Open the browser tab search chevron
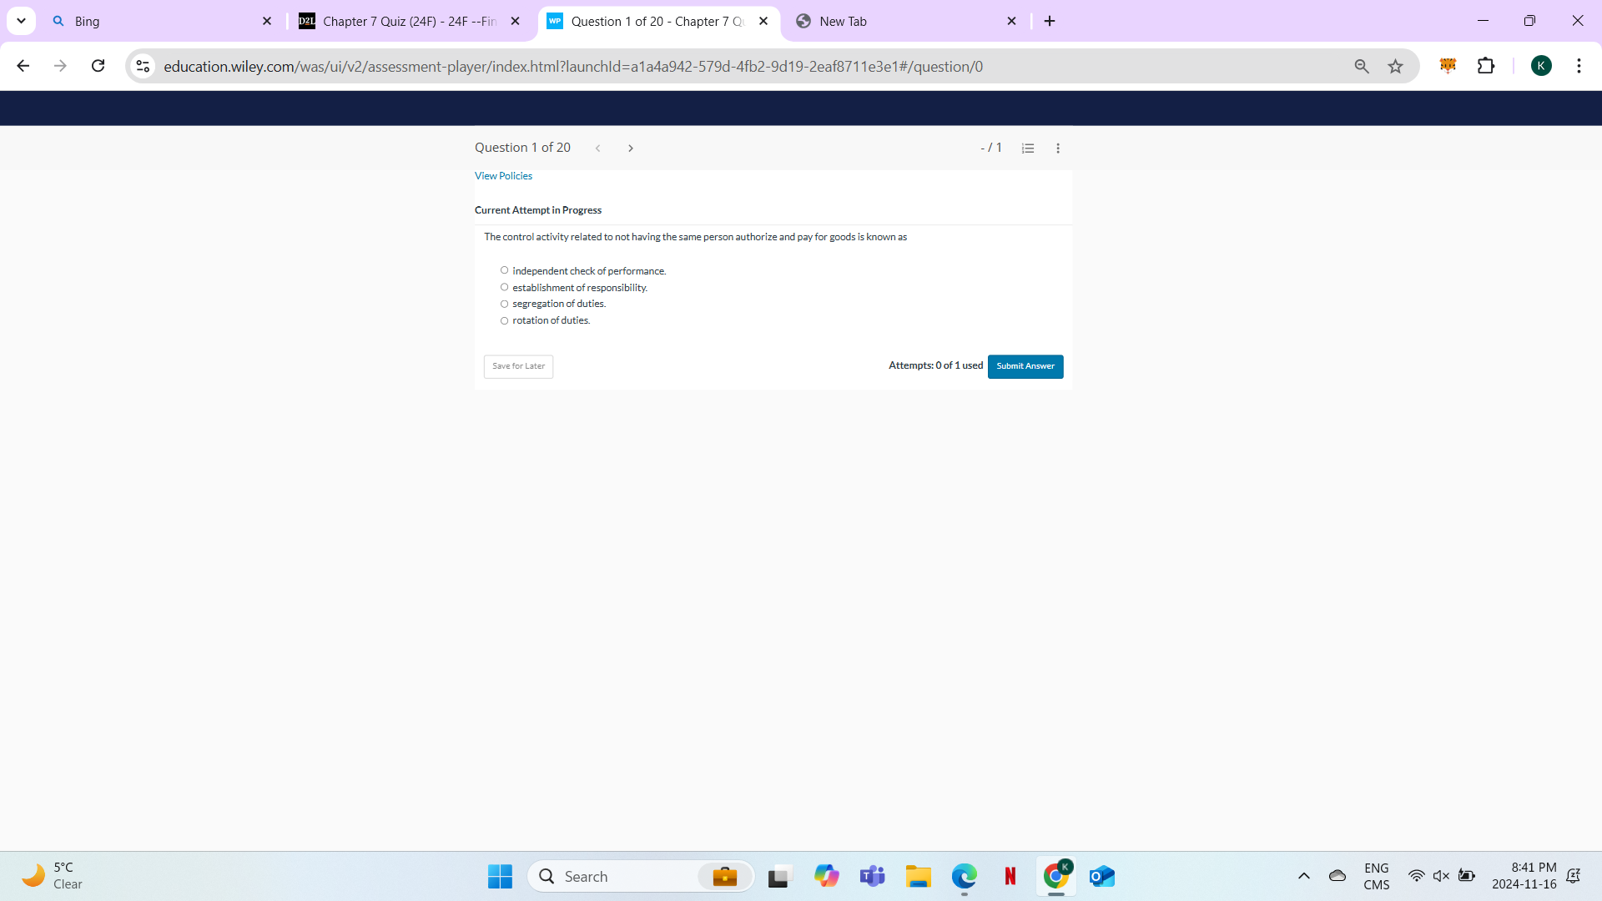This screenshot has width=1602, height=901. (x=21, y=20)
